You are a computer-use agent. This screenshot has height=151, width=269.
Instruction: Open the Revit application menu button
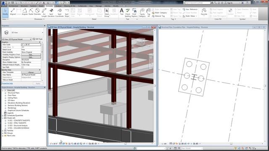click(x=3, y=3)
